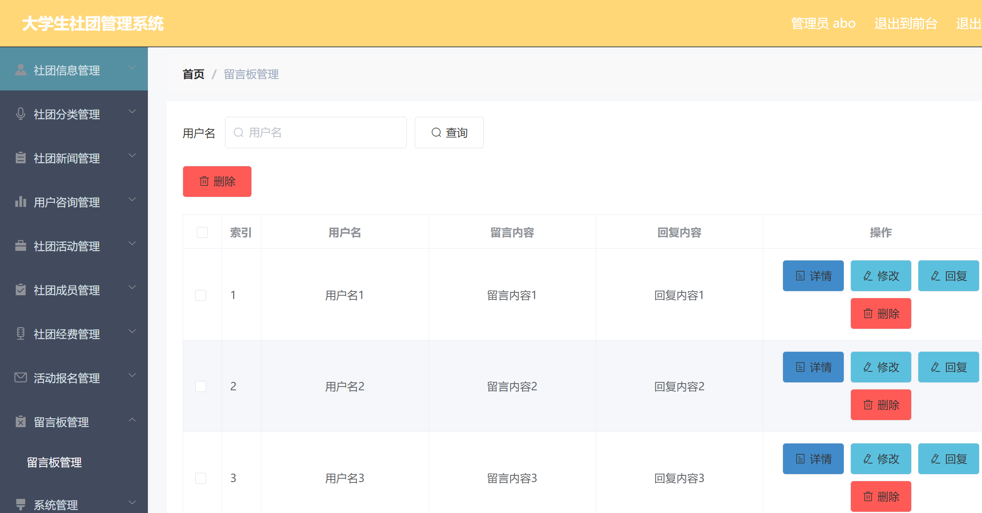Check the row checkbox for 用户名2
This screenshot has height=513, width=982.
pyautogui.click(x=201, y=386)
